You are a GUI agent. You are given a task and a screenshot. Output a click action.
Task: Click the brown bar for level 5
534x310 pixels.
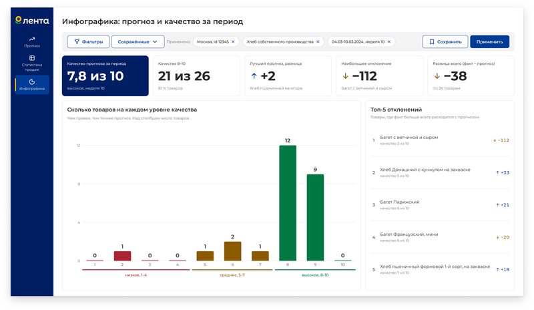(x=205, y=256)
